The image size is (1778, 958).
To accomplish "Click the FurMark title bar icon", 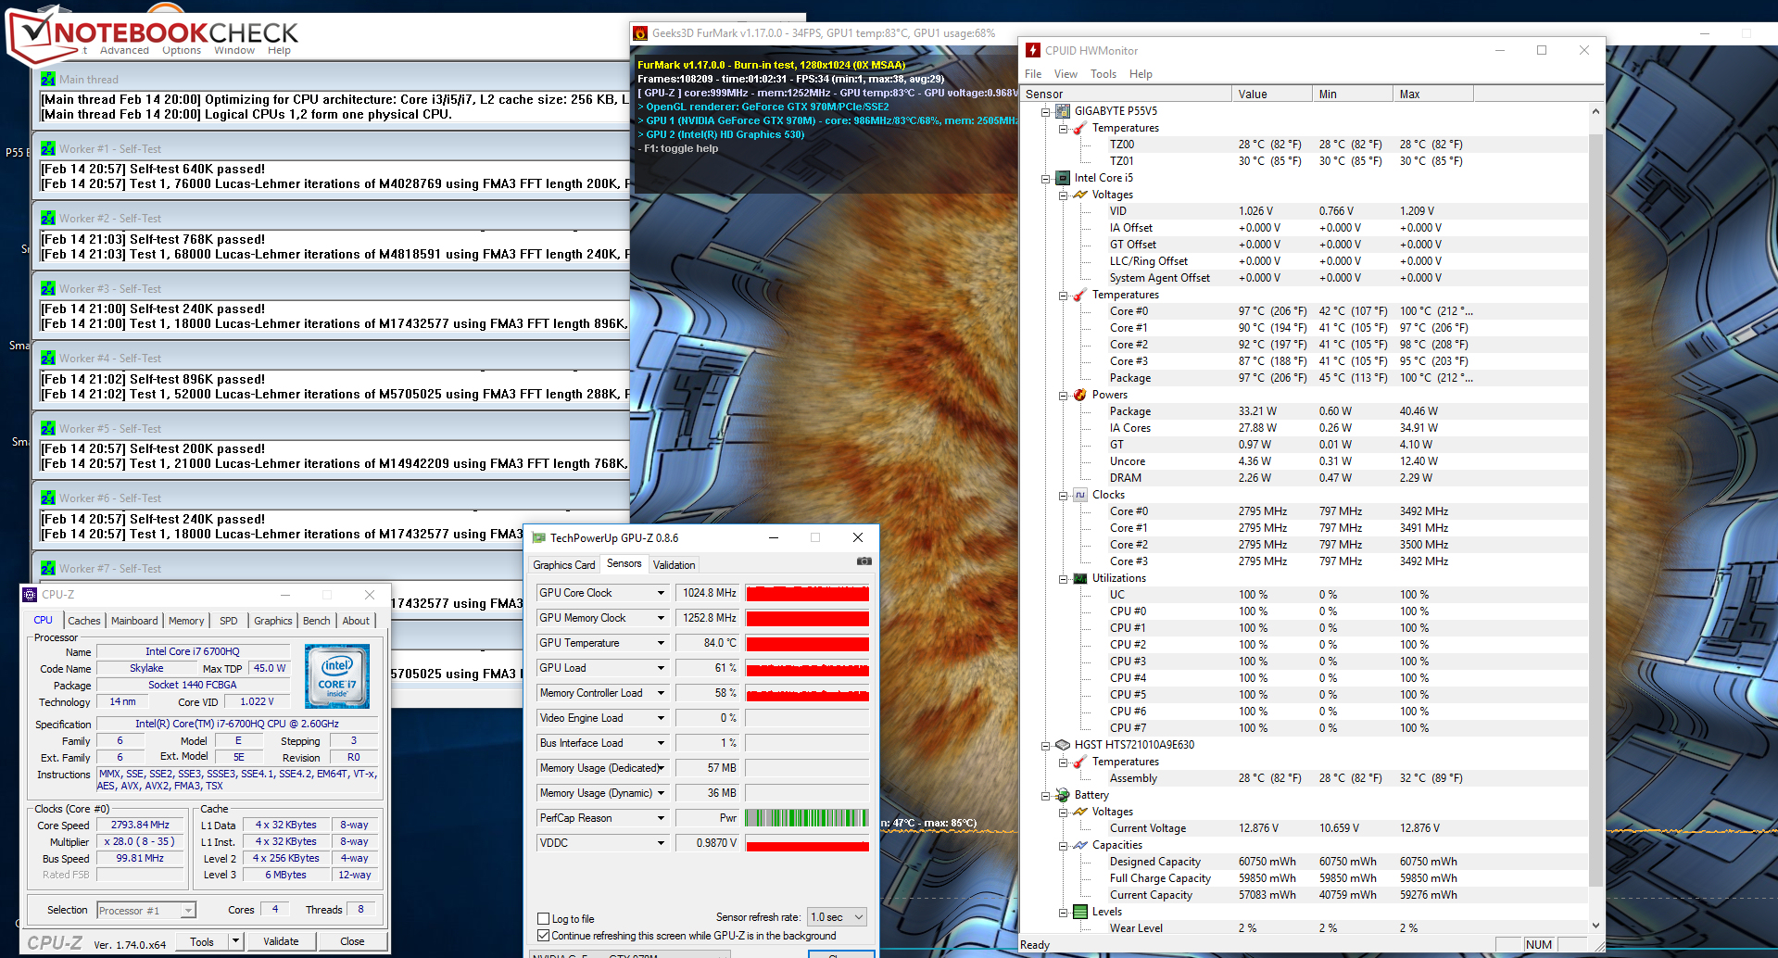I will 640,33.
